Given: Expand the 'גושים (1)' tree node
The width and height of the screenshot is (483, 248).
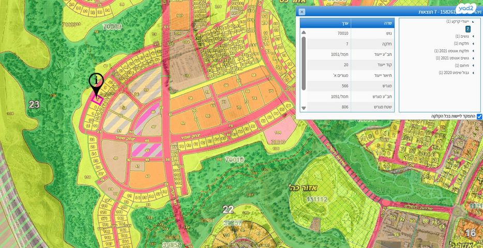Looking at the screenshot, I should pos(473,36).
